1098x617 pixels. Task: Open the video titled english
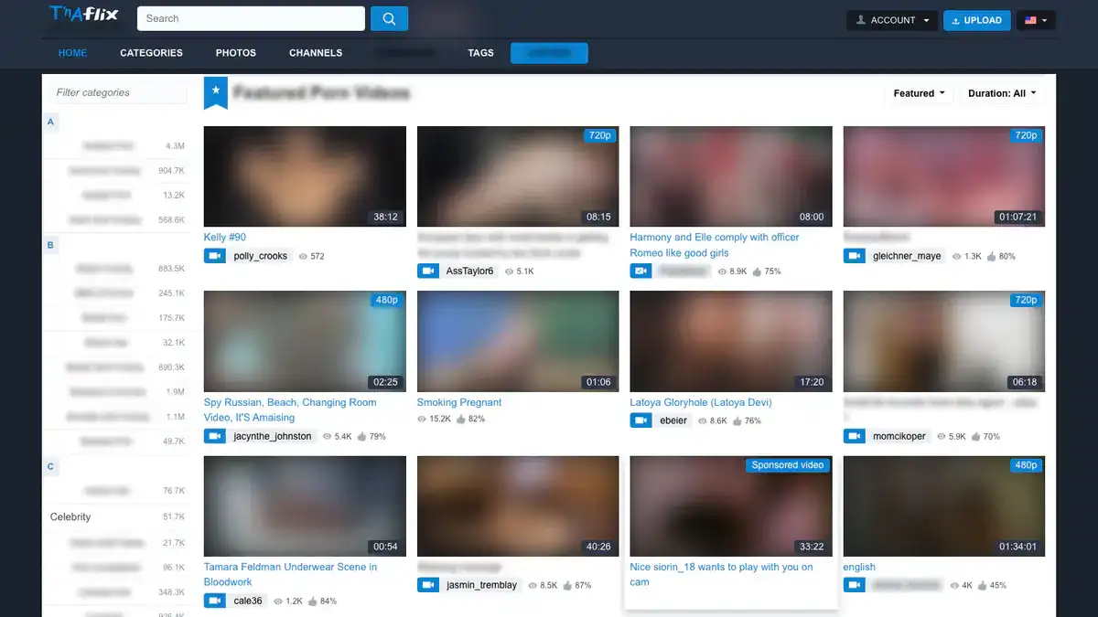point(859,567)
